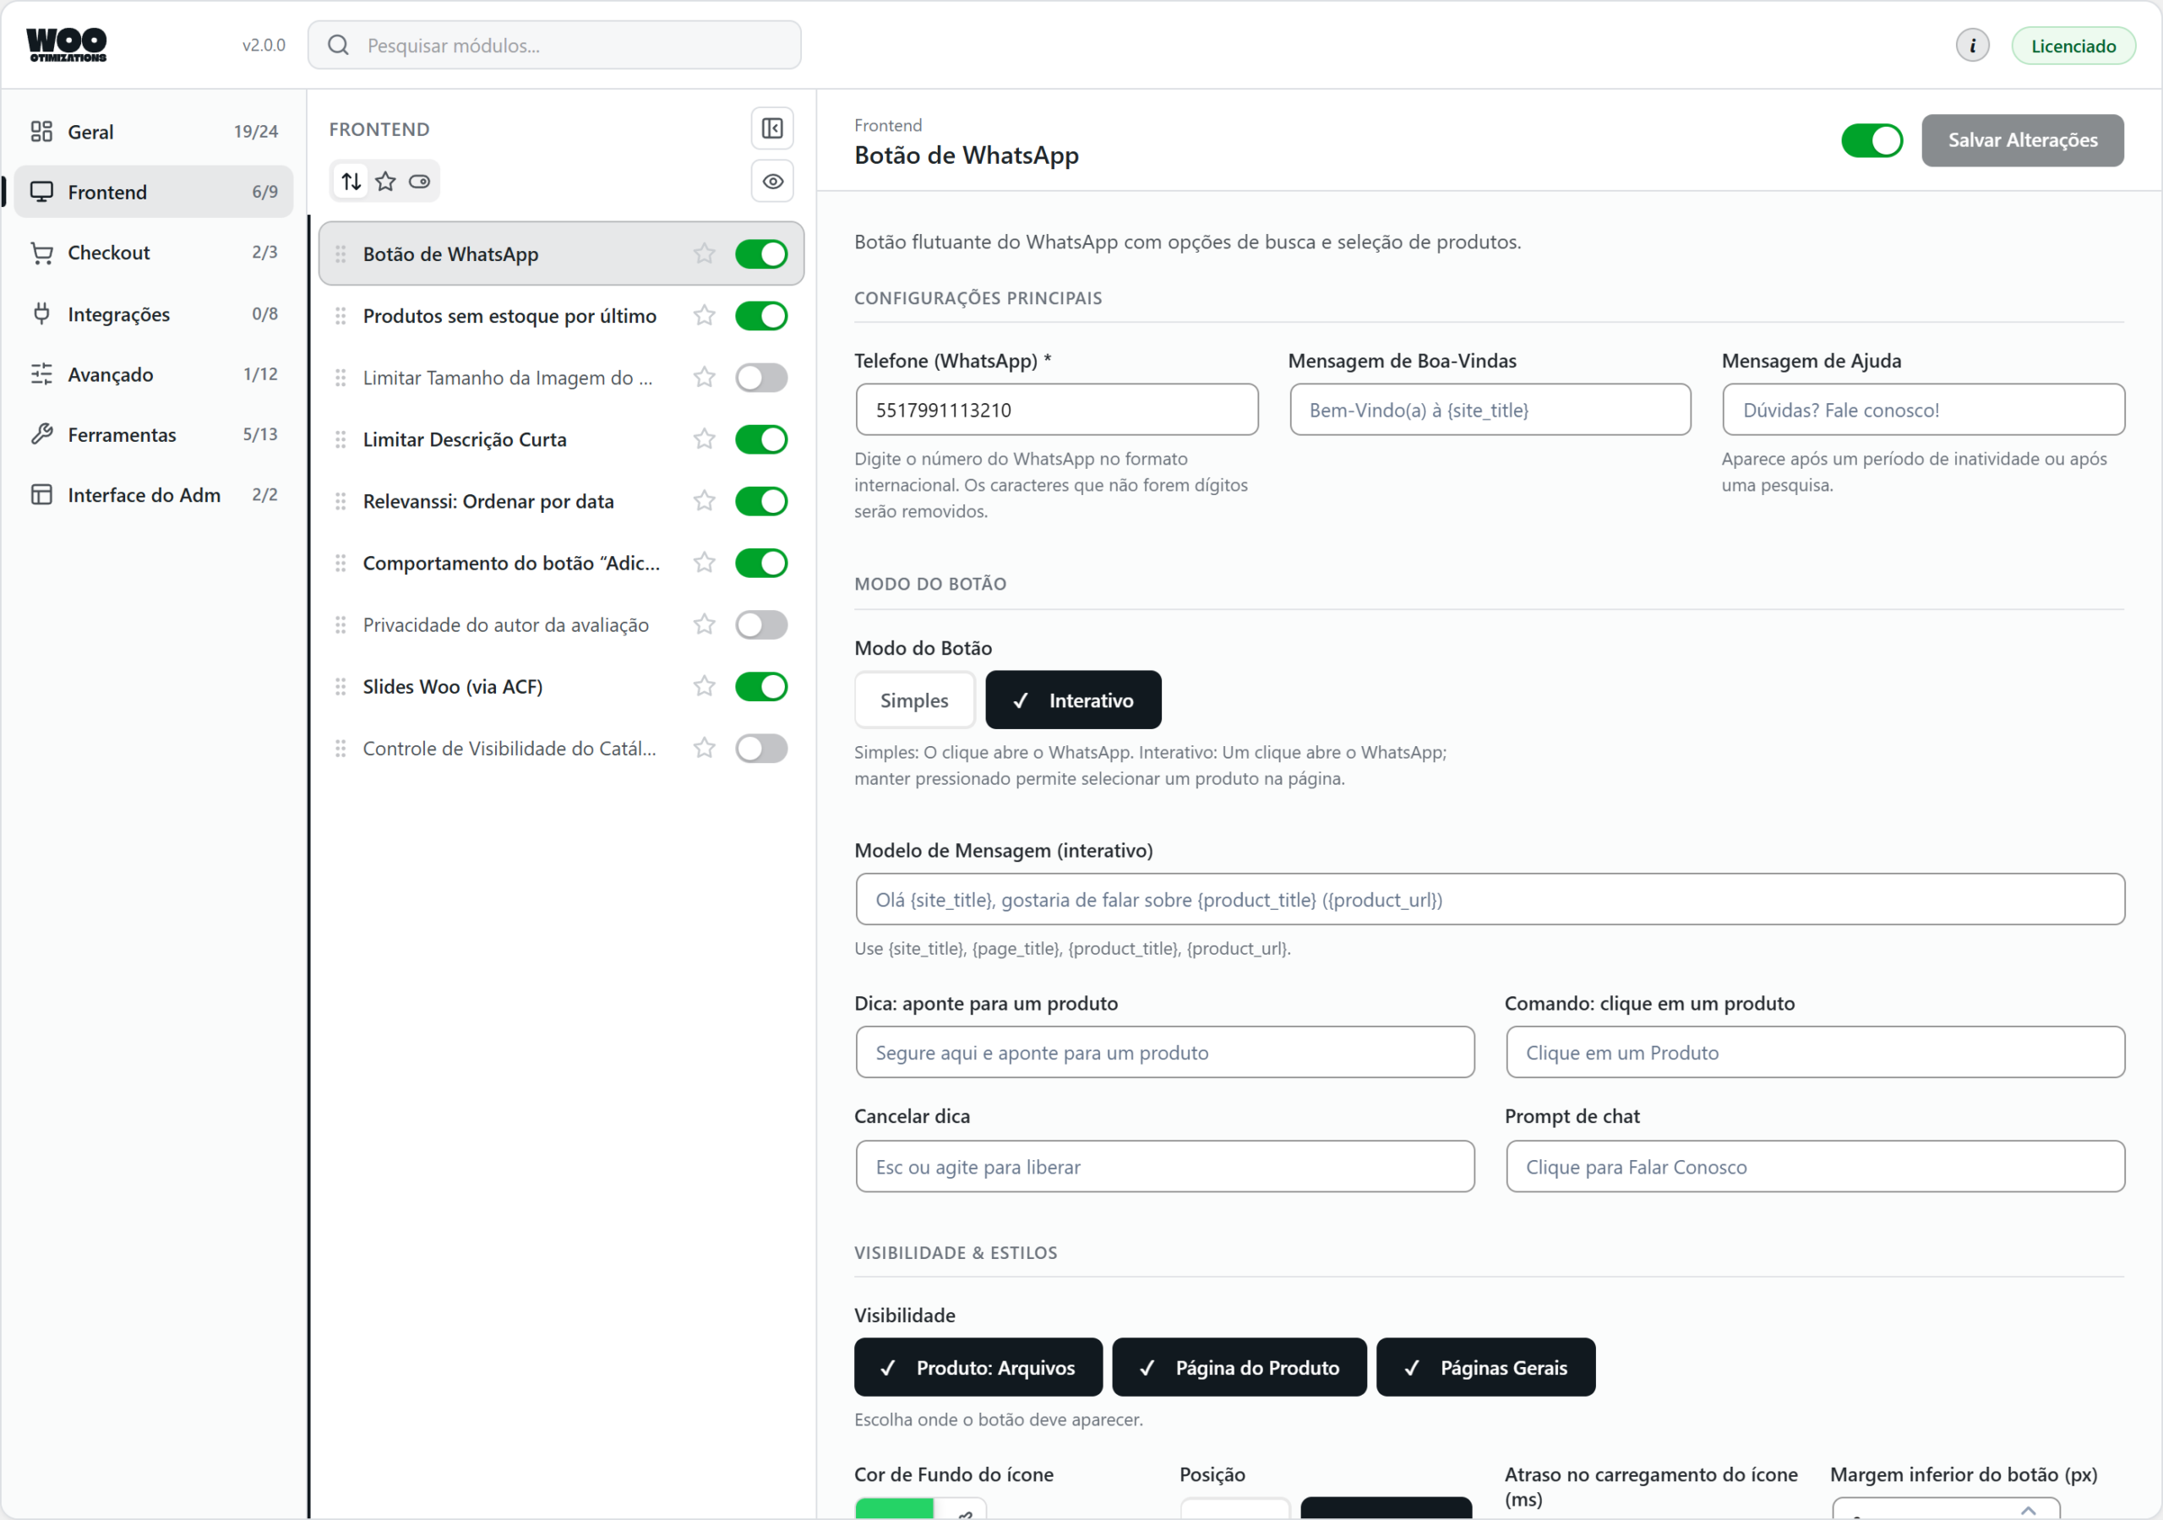Click drag handle of Controle de Visibilidade row
2163x1520 pixels.
(x=341, y=749)
